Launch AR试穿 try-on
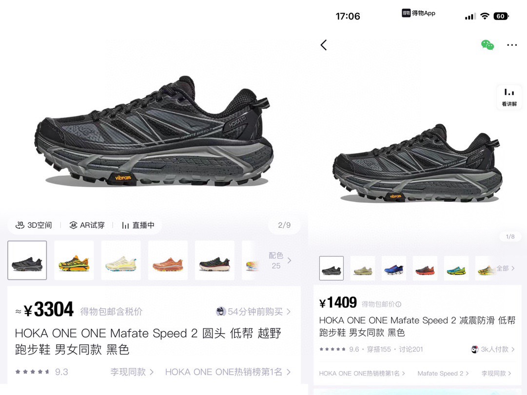527x395 pixels. [x=87, y=225]
